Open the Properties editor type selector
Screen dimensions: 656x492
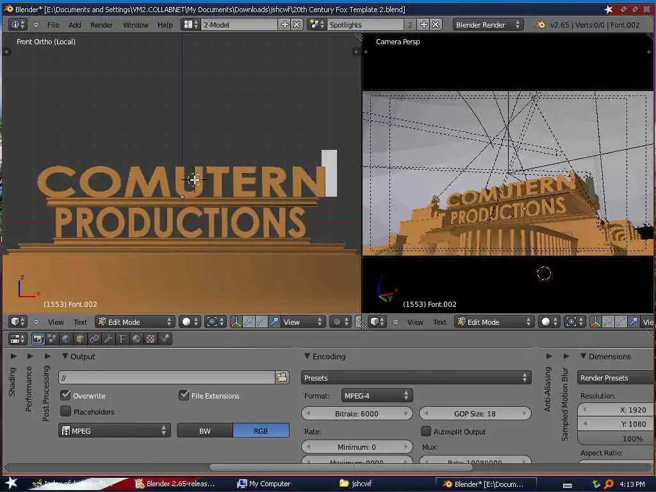[17, 339]
